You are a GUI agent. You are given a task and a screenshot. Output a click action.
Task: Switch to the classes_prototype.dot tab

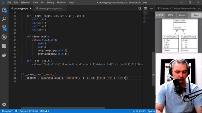[x=50, y=8]
